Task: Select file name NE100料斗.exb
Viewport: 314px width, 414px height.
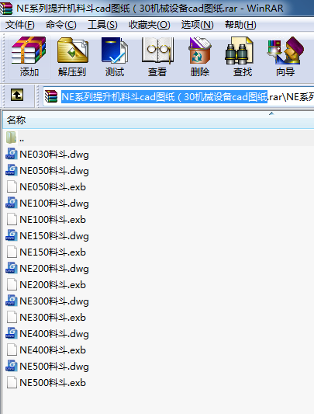Action: pos(53,220)
